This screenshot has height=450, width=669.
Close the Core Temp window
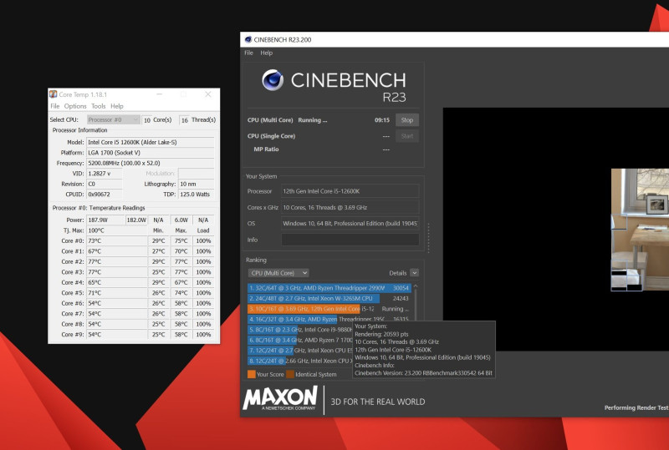pos(208,94)
